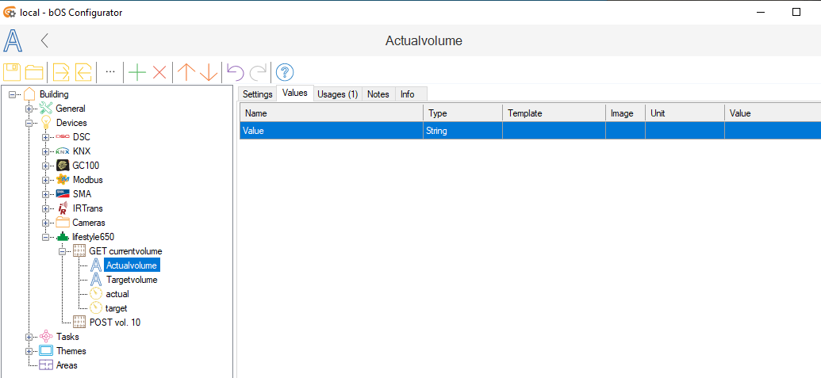Screen dimensions: 821x378
Task: Click the Save icon in the toolbar
Action: click(x=12, y=72)
